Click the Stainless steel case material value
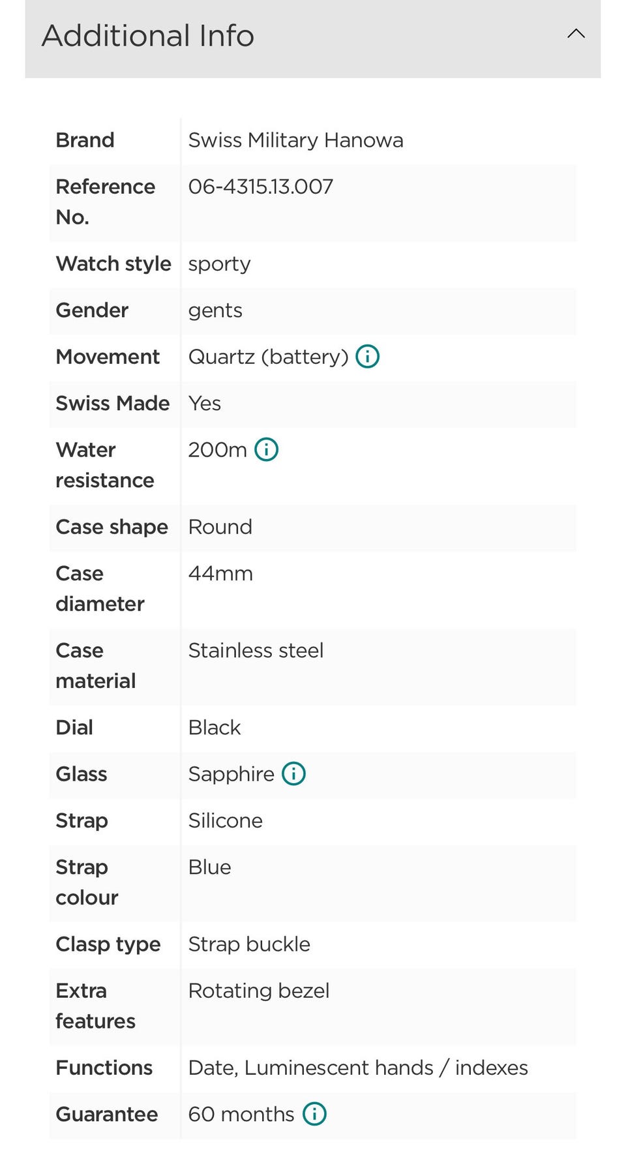Viewport: 626px width, 1155px height. click(256, 650)
